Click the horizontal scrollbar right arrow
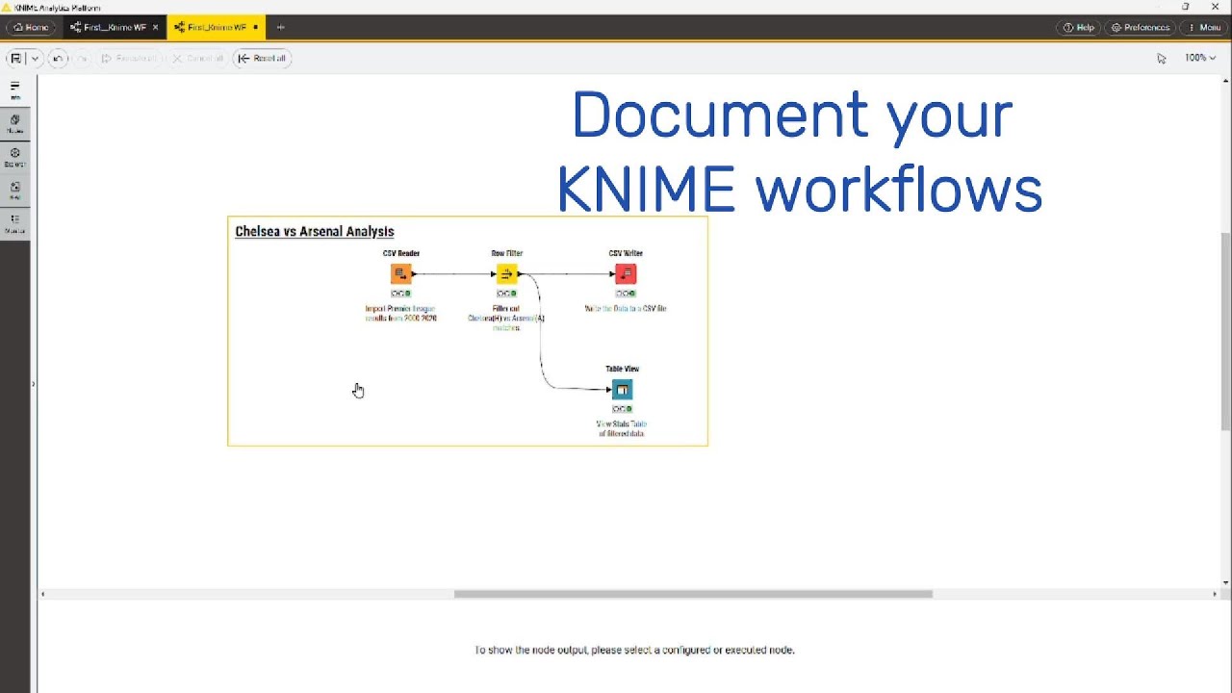This screenshot has width=1232, height=693. point(1215,594)
